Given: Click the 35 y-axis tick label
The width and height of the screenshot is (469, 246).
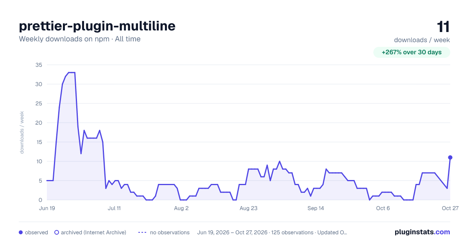Looking at the screenshot, I should click(38, 65).
